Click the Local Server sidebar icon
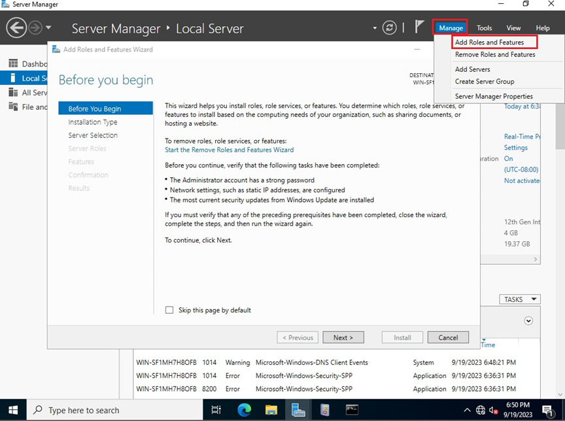The width and height of the screenshot is (565, 421). [x=13, y=78]
